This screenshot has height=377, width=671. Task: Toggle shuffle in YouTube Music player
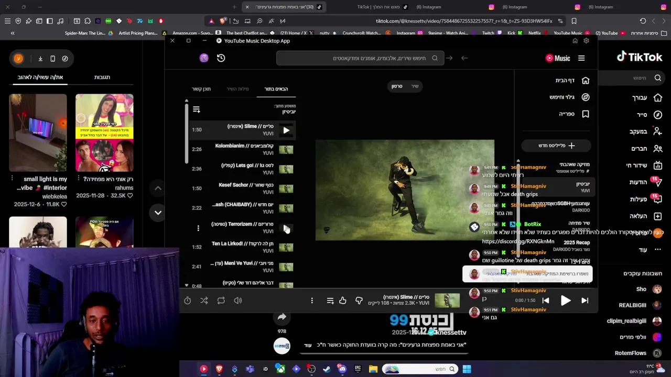(204, 301)
